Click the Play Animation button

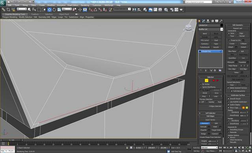coord(228,147)
